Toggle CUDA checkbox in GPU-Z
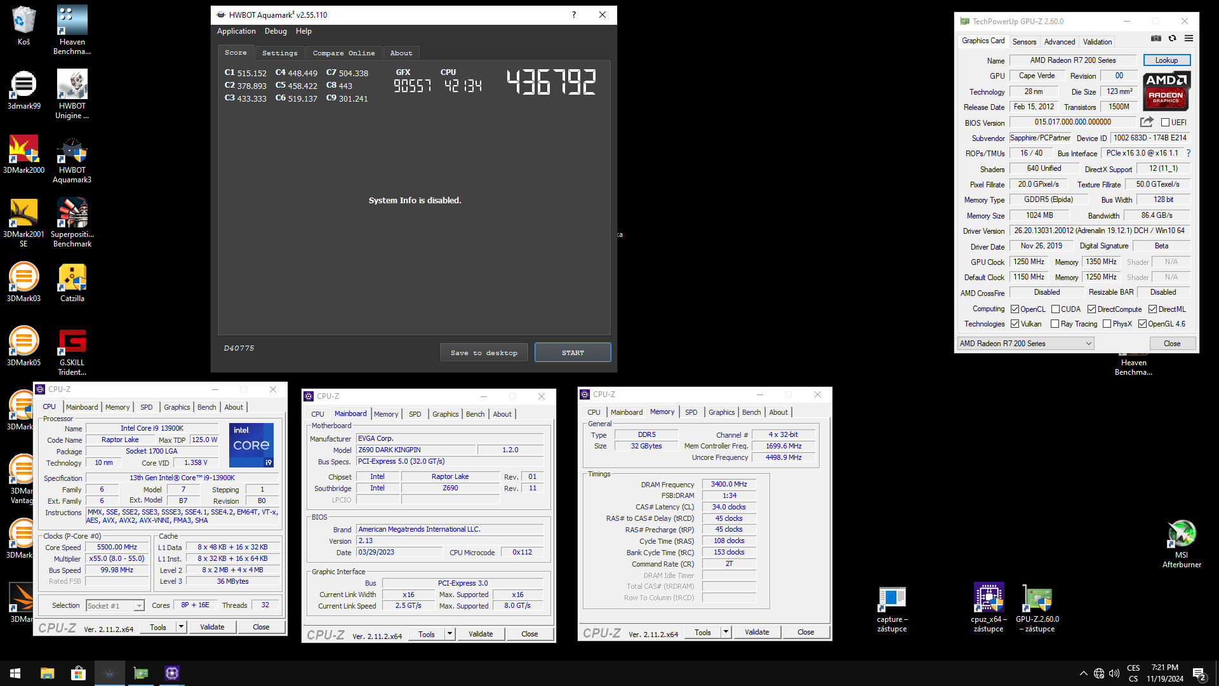This screenshot has width=1219, height=686. pyautogui.click(x=1055, y=309)
